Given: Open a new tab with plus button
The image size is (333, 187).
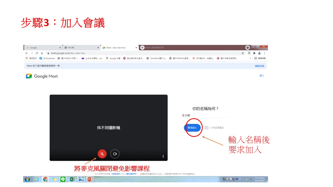Looking at the screenshot, I should (142, 48).
